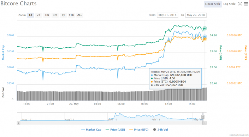Click left arrow of navigator scrollbar
249x137 pixels.
pos(19,123)
